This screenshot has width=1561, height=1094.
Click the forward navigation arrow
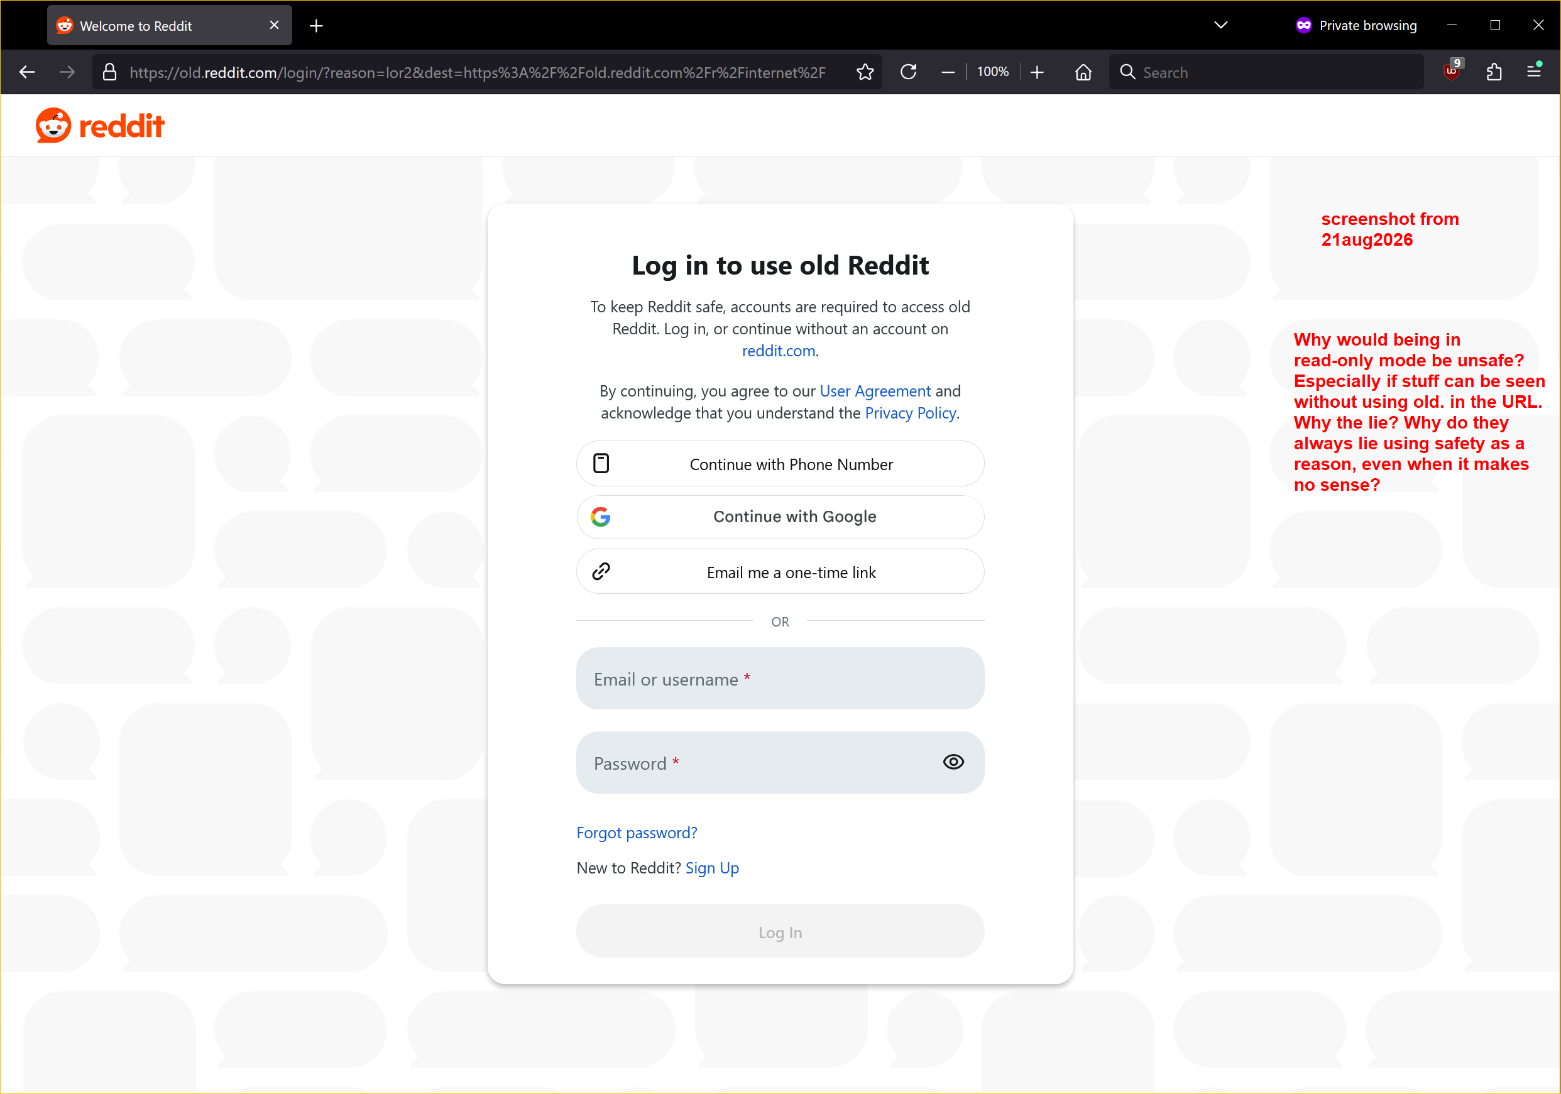click(x=67, y=72)
